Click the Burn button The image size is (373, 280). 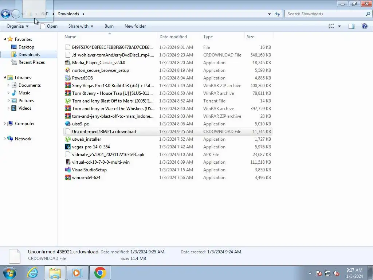click(x=109, y=26)
